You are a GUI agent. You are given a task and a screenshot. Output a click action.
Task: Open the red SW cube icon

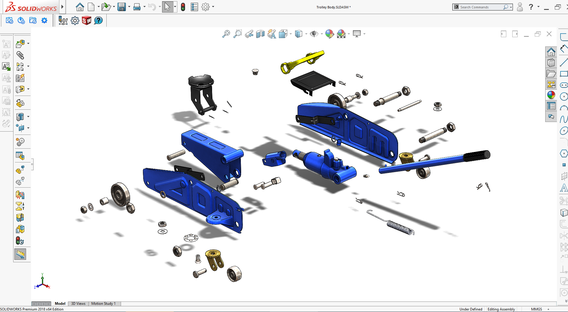(x=87, y=20)
